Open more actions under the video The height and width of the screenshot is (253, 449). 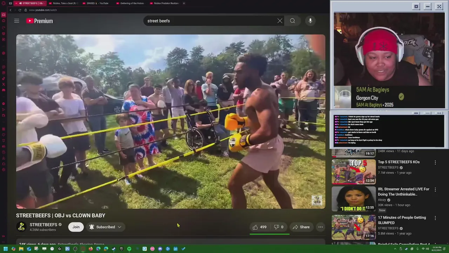click(320, 227)
